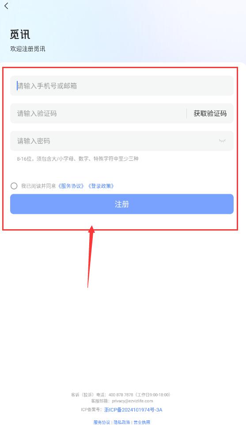The height and width of the screenshot is (431, 246).
Task: Focus the 请输入手机号或邮箱 field
Action: pyautogui.click(x=122, y=86)
